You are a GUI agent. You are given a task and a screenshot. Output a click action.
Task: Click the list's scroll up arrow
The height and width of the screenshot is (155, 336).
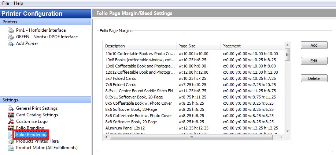(x=288, y=45)
